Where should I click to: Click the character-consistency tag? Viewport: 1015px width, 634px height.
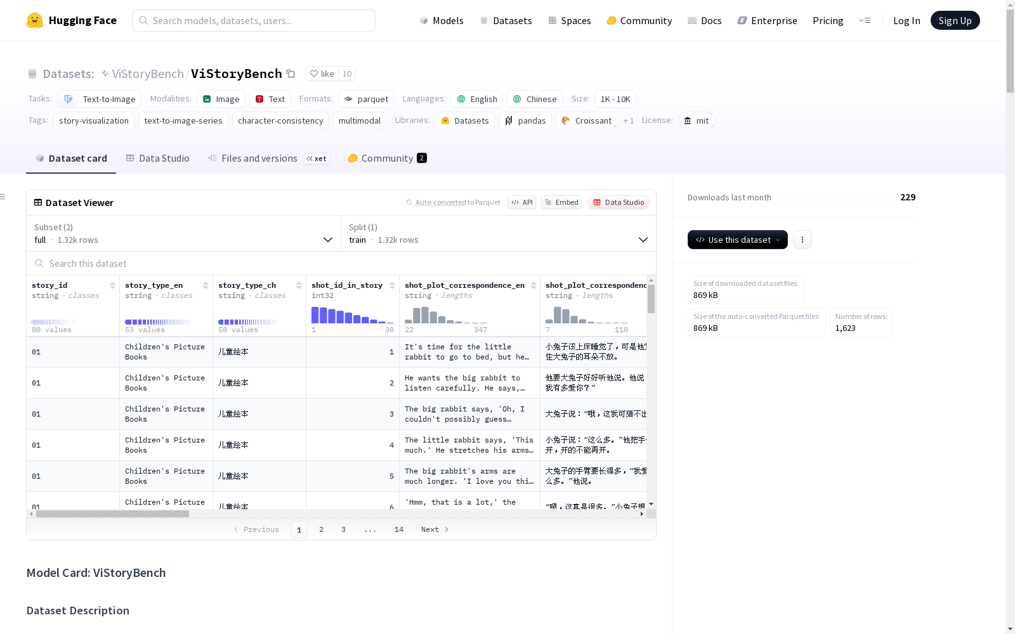tap(280, 120)
